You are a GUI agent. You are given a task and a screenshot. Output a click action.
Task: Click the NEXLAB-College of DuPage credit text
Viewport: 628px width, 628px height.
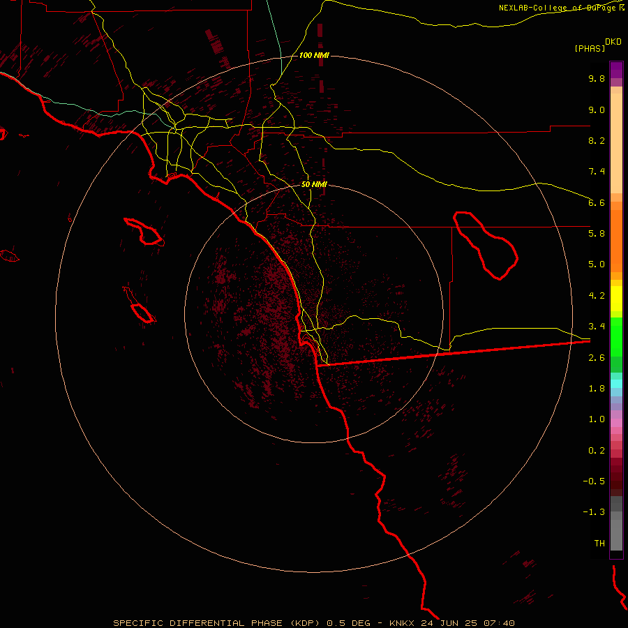(559, 8)
